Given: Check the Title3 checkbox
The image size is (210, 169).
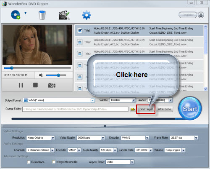Looking at the screenshot, I should click(x=80, y=54).
